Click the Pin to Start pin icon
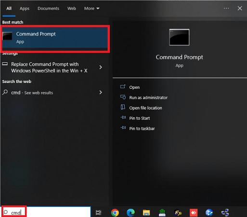 tap(123, 118)
